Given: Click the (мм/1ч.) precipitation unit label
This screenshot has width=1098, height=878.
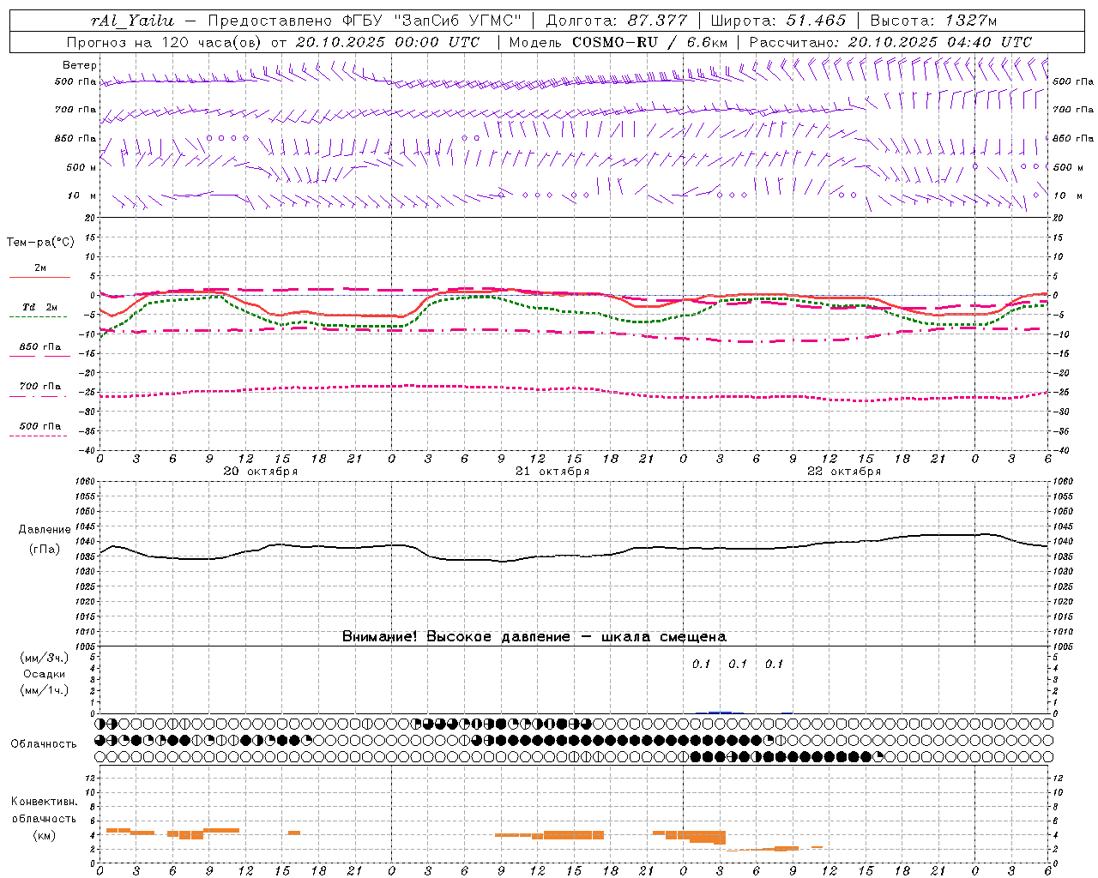Looking at the screenshot, I should tap(44, 690).
